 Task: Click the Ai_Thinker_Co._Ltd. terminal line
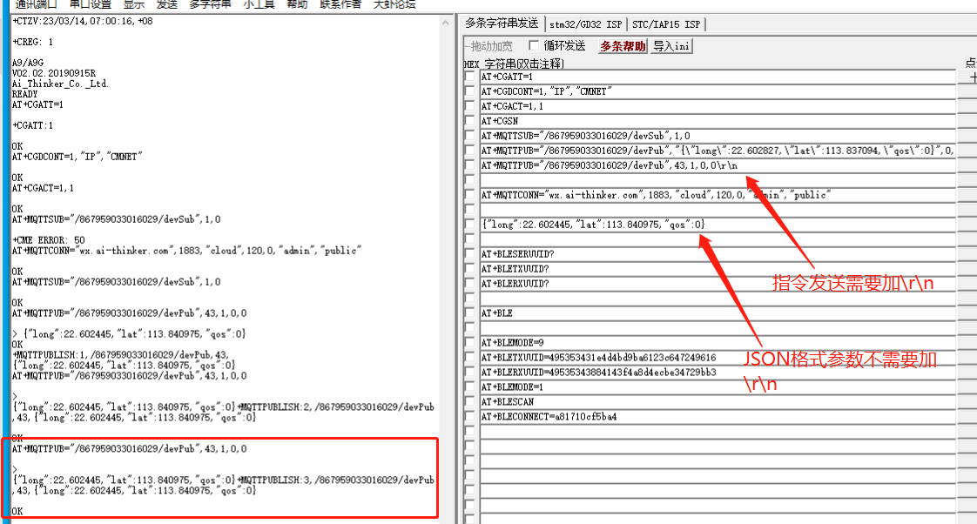[x=60, y=84]
